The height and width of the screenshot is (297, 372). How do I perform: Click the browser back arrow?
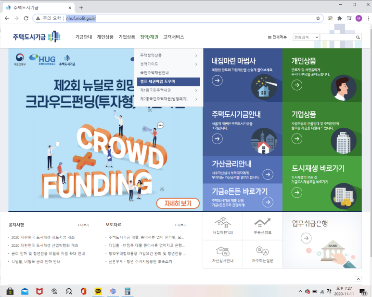click(7, 18)
